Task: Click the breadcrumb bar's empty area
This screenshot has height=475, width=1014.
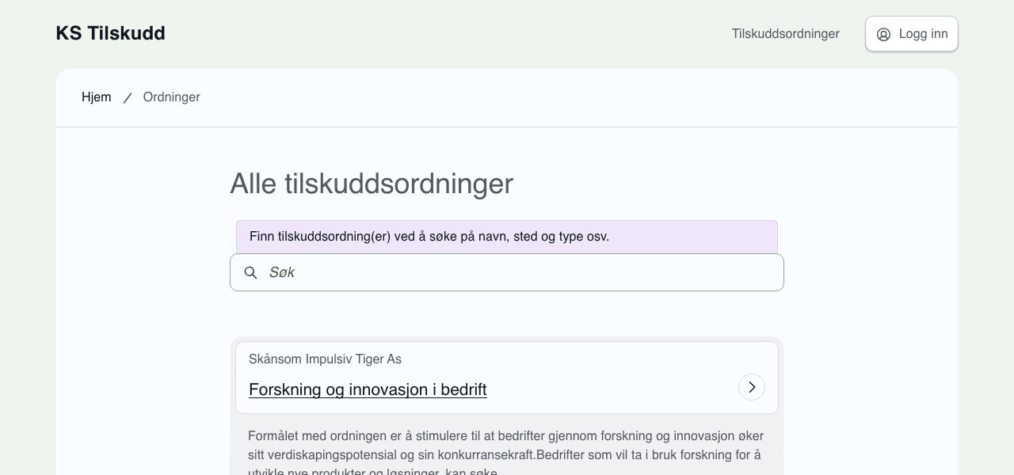Action: pos(555,97)
